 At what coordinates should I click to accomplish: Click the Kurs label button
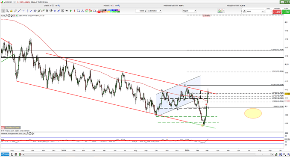click(3, 16)
